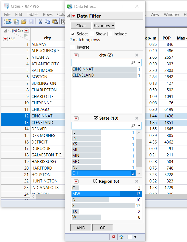Click the Data Filter title bar icon

[x=70, y=7]
